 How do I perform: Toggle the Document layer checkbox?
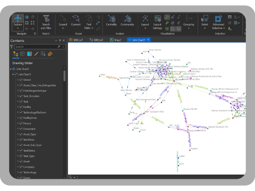(x=21, y=129)
